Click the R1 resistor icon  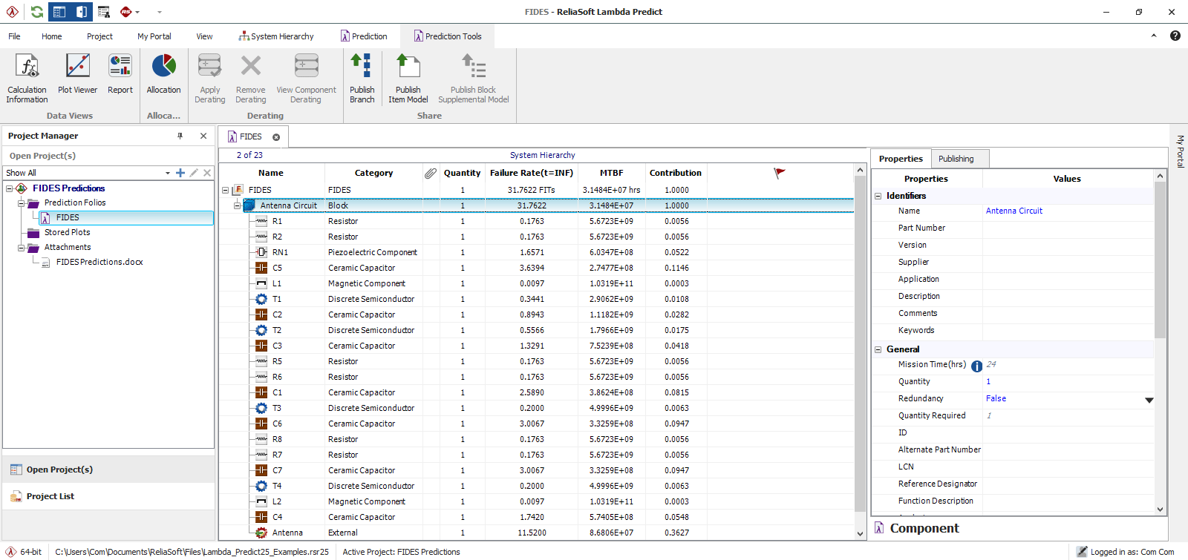click(261, 221)
